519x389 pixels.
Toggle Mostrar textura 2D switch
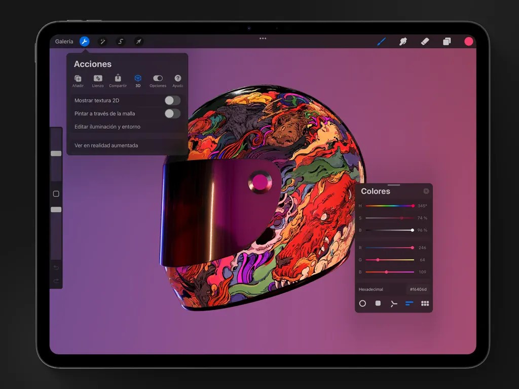pos(172,100)
